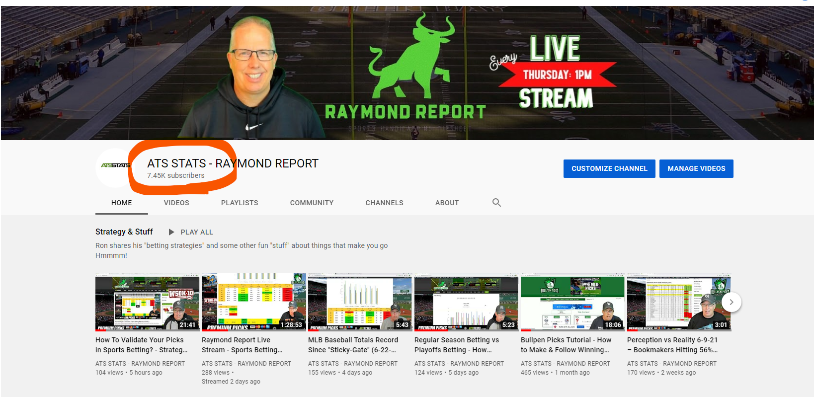Click the Raymond Report channel banner image
814x397 pixels.
tap(407, 73)
